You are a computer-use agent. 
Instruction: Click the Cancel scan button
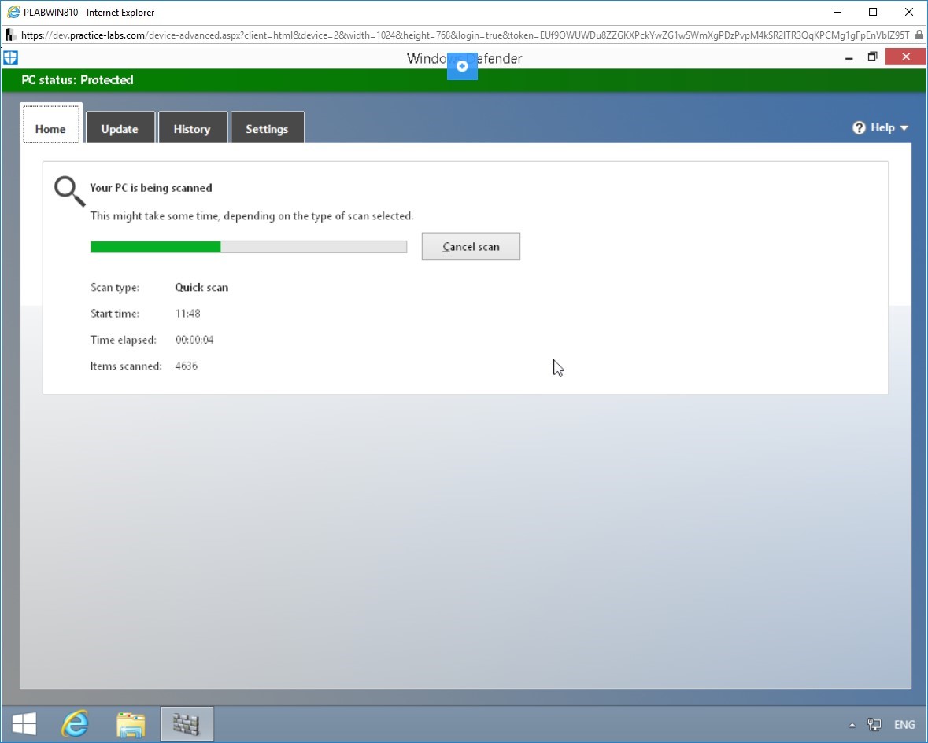(x=471, y=246)
